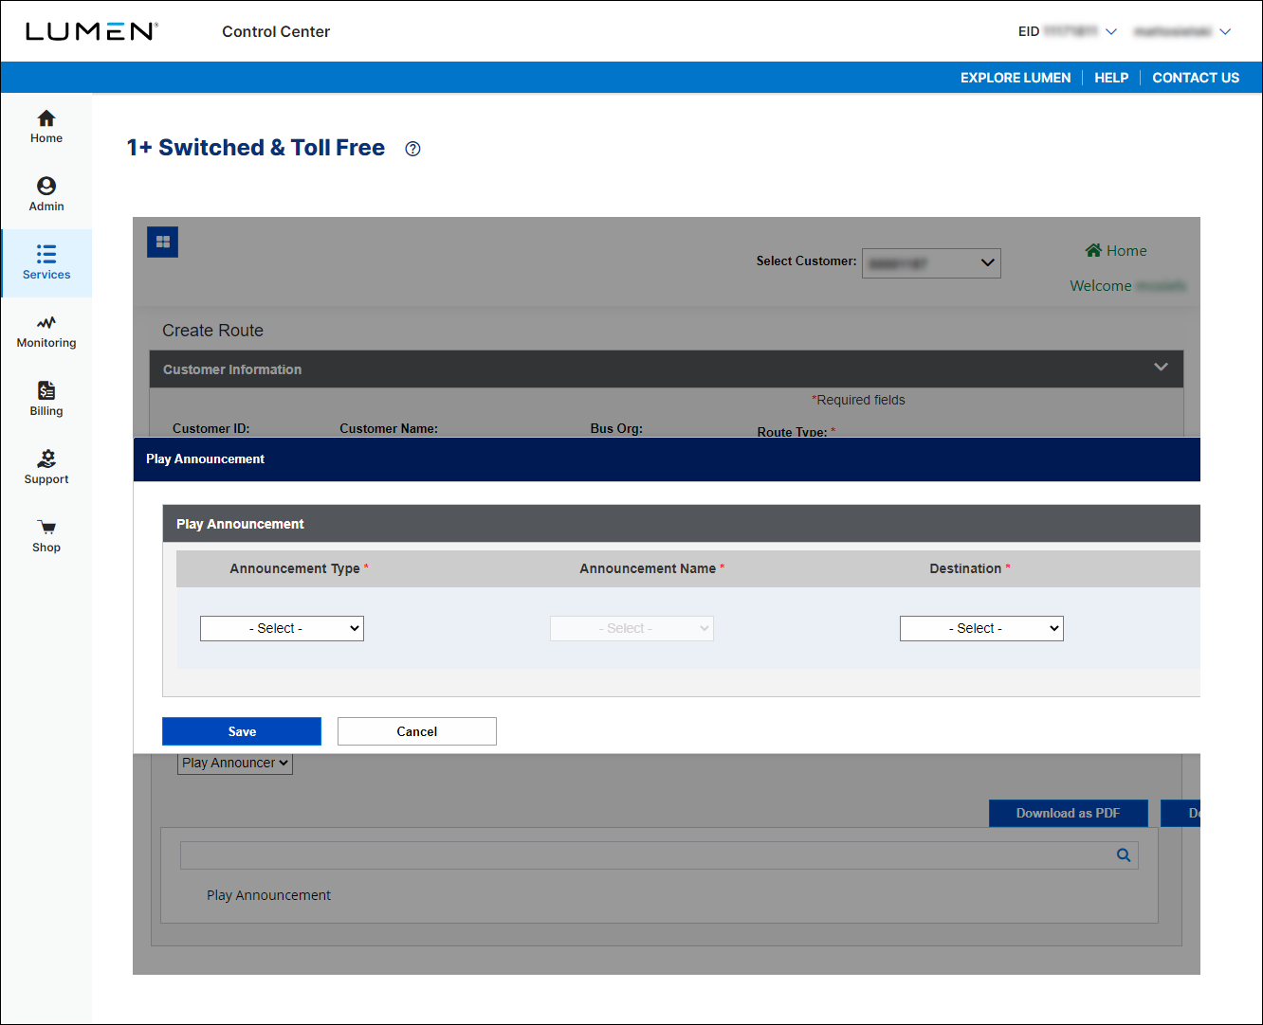Screen dimensions: 1263x1025
Task: Click the Home icon in sidebar
Action: (46, 118)
